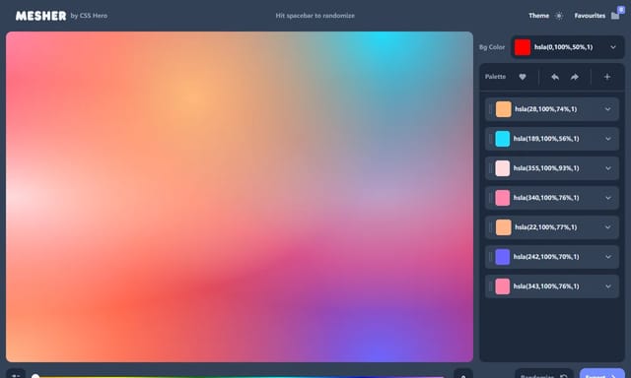Image resolution: width=631 pixels, height=378 pixels.
Task: Click the Export button
Action: point(602,374)
